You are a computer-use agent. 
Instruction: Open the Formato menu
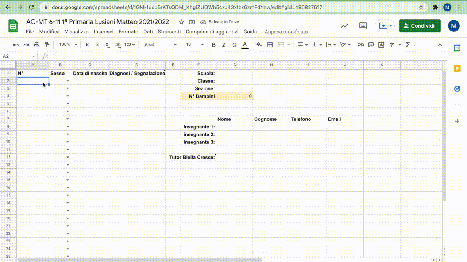click(x=128, y=32)
